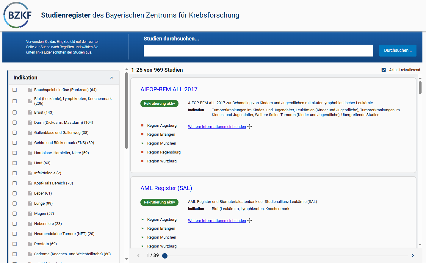Click the document icon beside Lunge
This screenshot has width=426, height=263.
tap(30, 203)
